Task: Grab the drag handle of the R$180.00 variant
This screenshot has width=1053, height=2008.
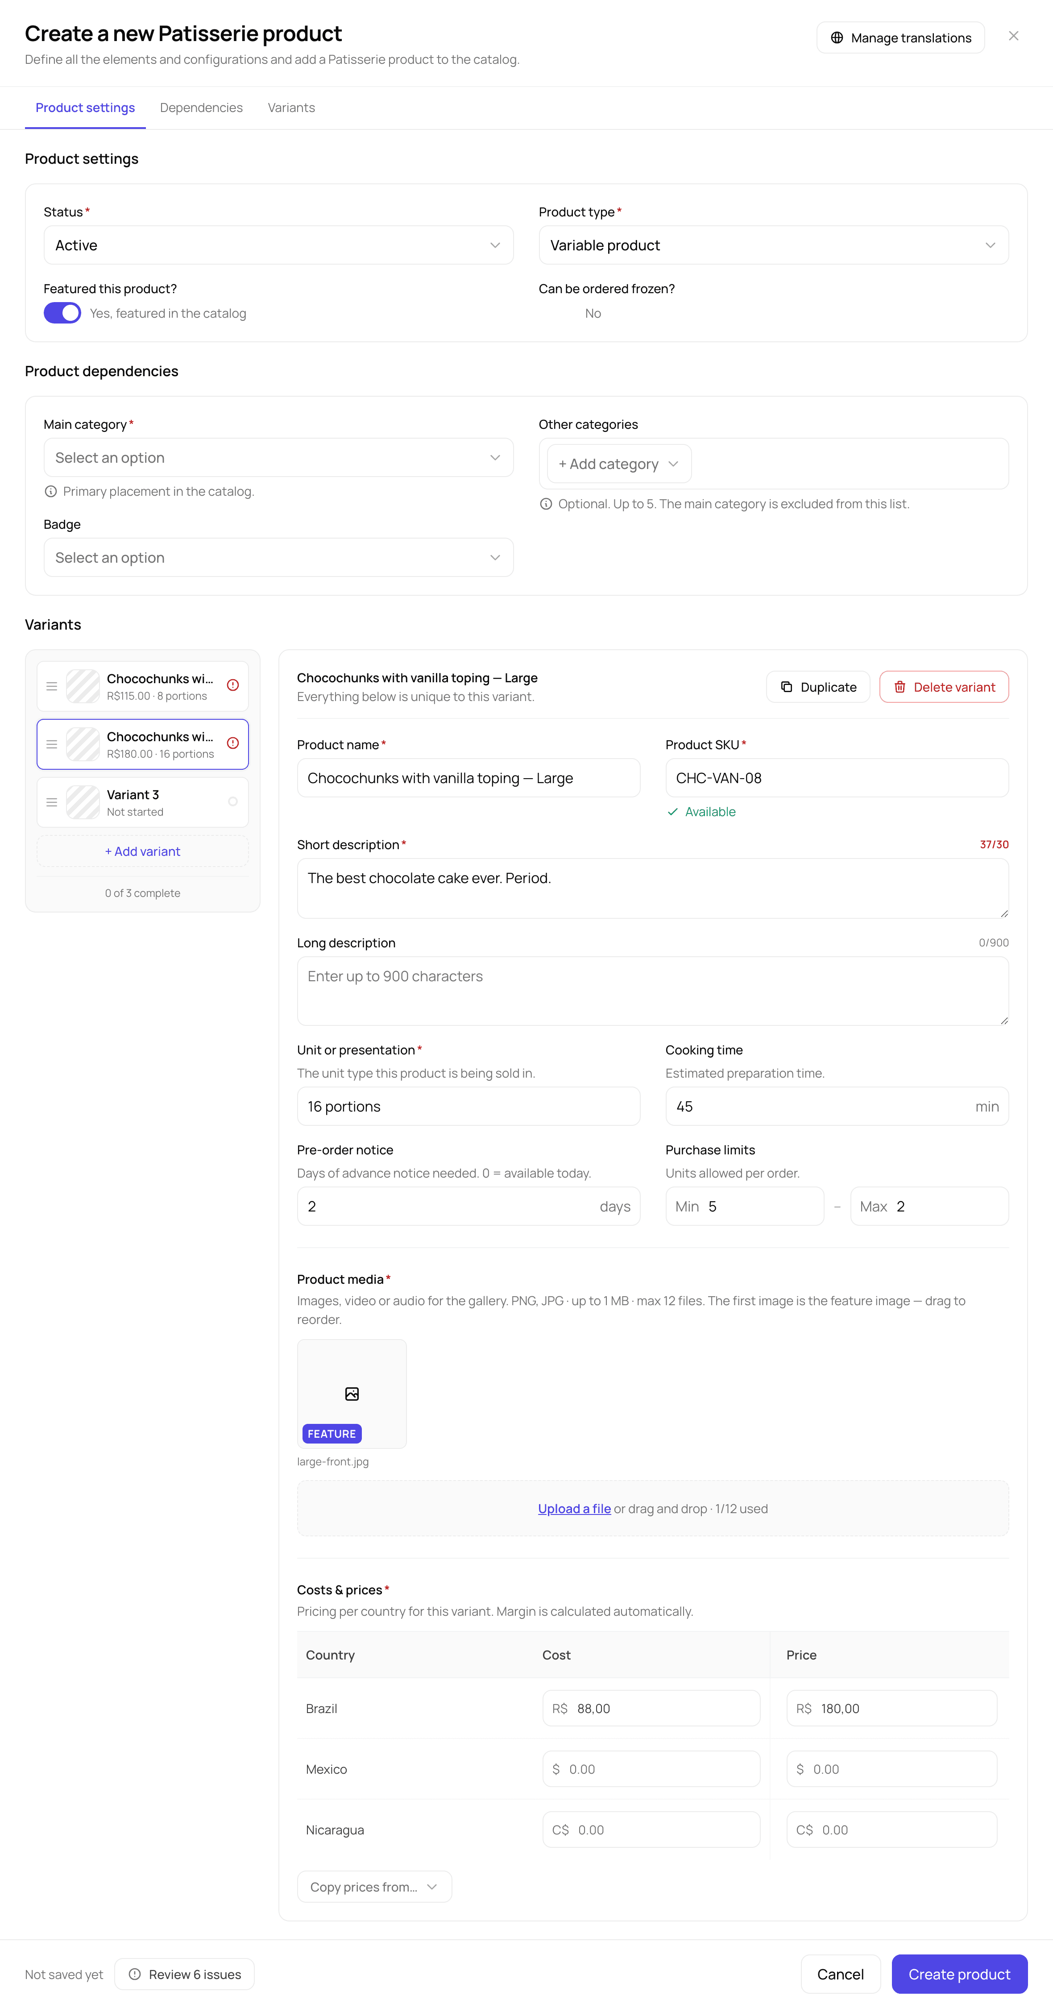Action: click(51, 744)
